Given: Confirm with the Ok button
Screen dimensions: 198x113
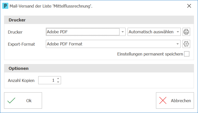Looking at the screenshot, I should (23, 101).
